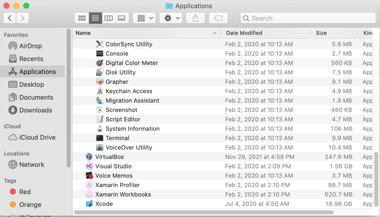Select the Xcode row name
This screenshot has width=380, height=217.
pos(104,204)
